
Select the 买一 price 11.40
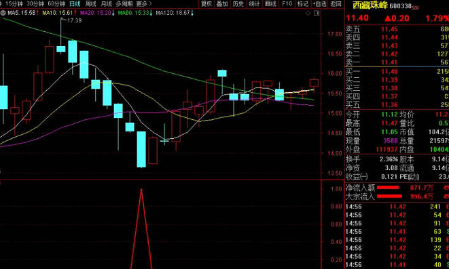point(389,71)
